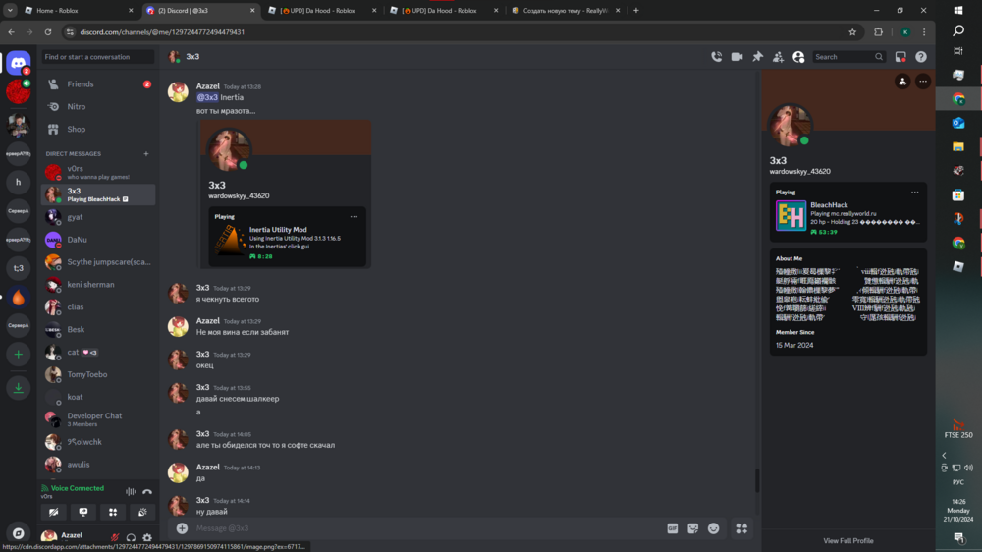Click the Message @3x3 input
The image size is (982, 552).
click(426, 528)
